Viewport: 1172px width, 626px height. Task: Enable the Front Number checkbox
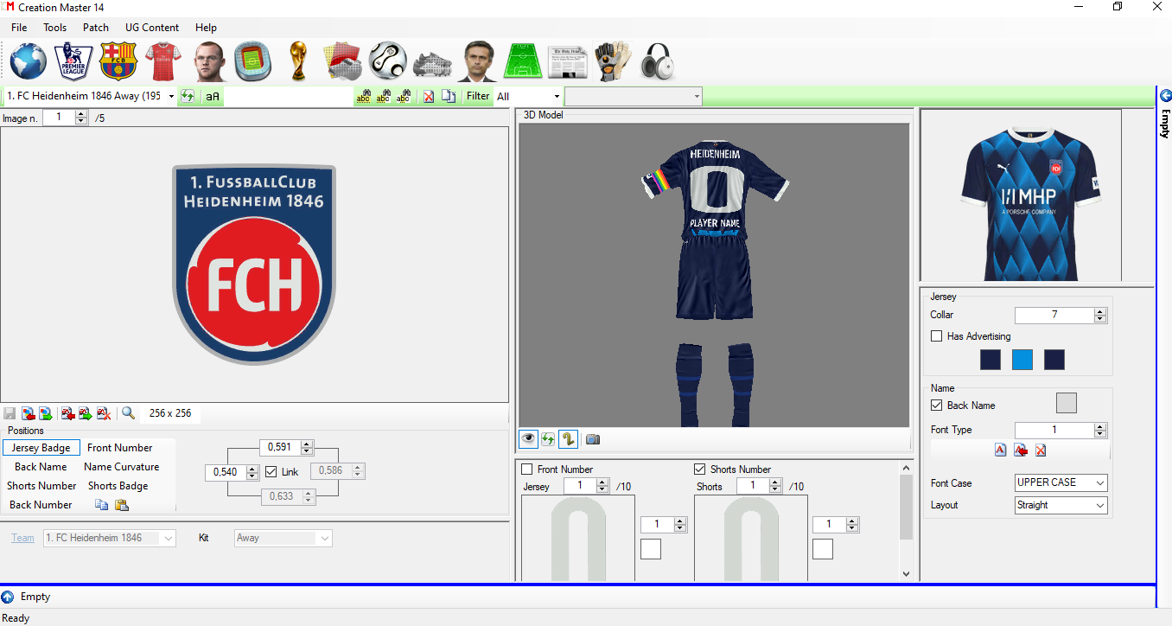pyautogui.click(x=527, y=469)
